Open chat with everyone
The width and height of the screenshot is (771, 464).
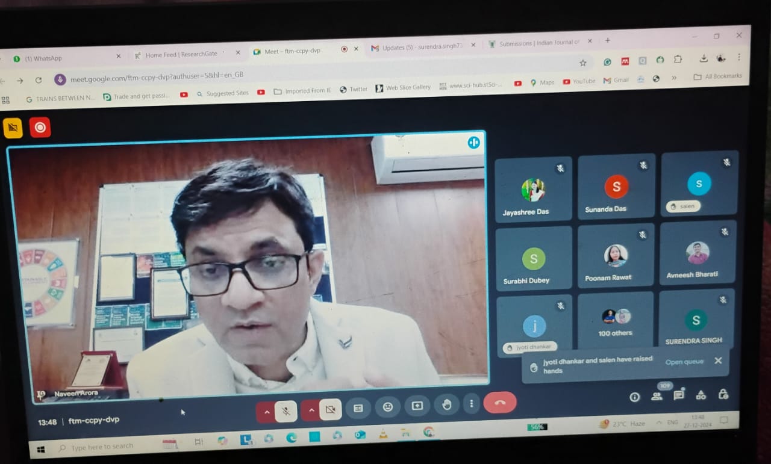(679, 395)
